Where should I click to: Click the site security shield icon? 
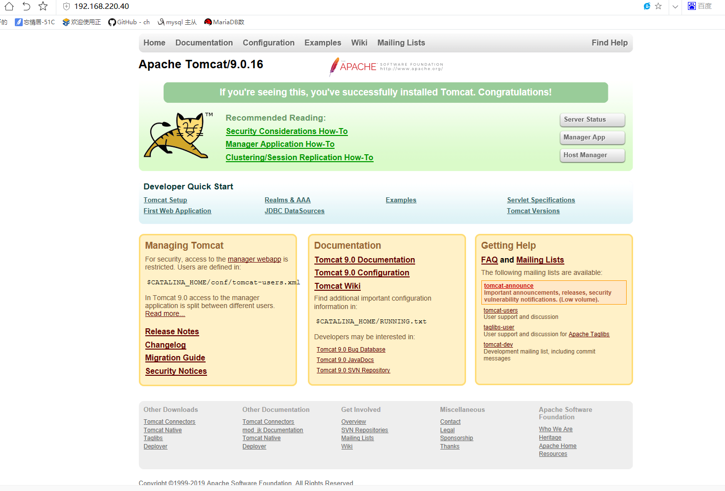coord(66,6)
